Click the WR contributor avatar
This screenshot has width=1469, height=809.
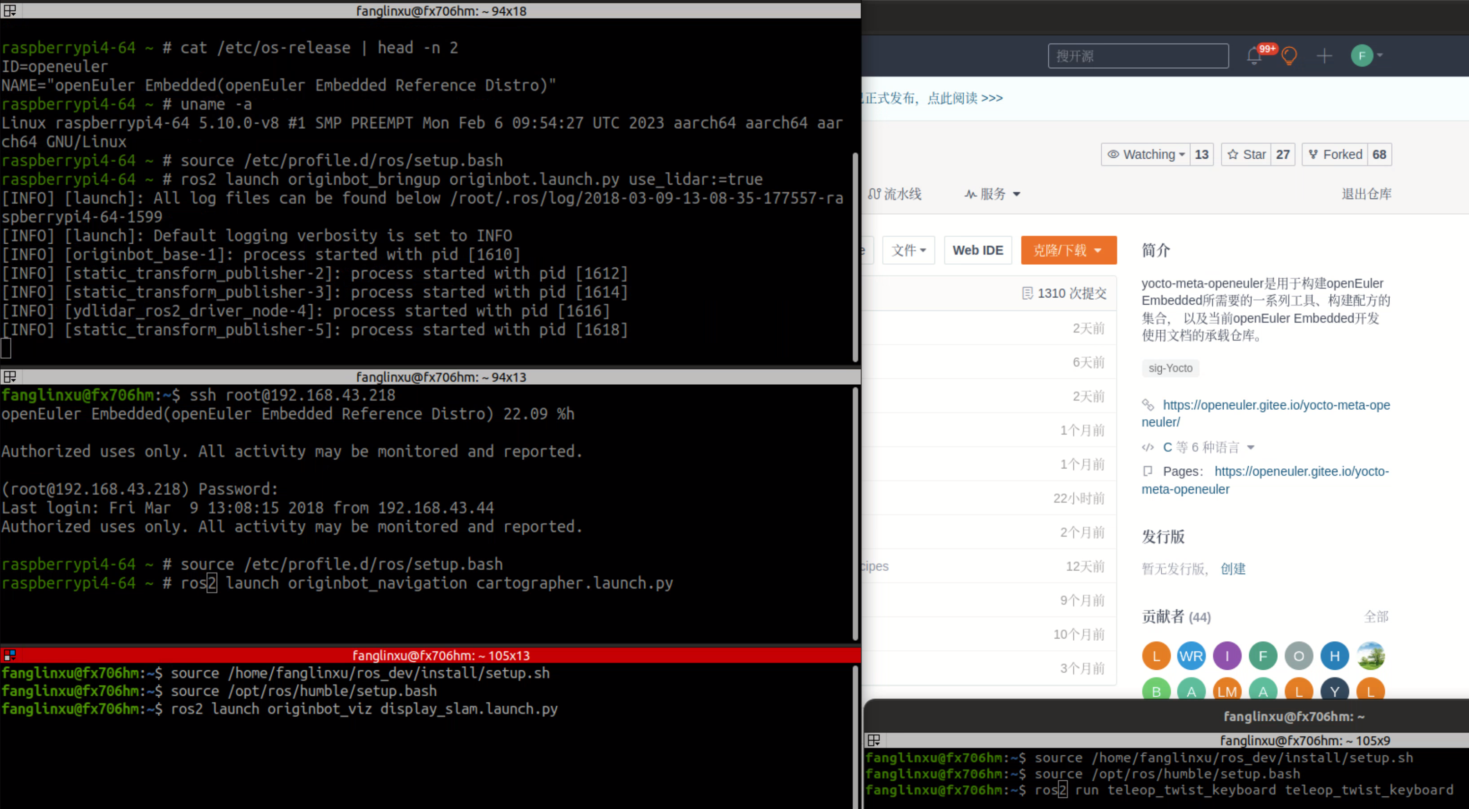coord(1191,656)
